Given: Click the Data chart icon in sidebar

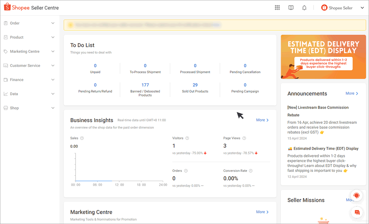Looking at the screenshot, I should 6,94.
